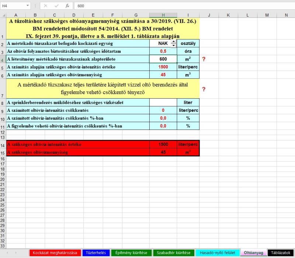Viewport: 295px width, 258px height.
Task: Click 'A számítás alapján szükséges oltóvízmennyiség' label
Action: pos(54,75)
